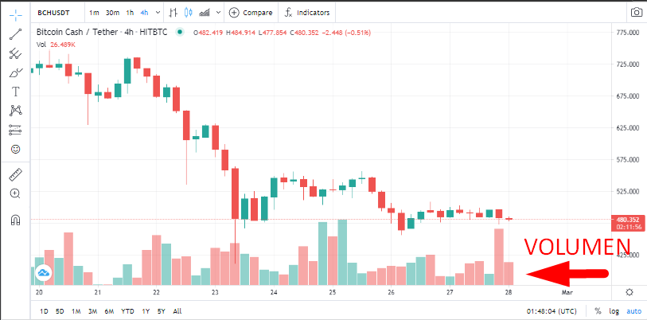Toggle log scale on the price axis

coord(614,311)
